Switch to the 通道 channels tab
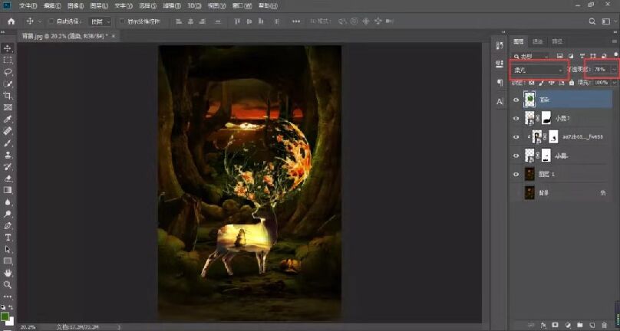Screen dimensions: 620x331 pos(537,41)
